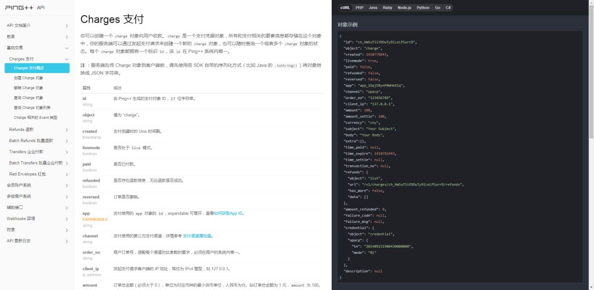Open 撤销 Charge 对象 page
594x290 pixels.
tap(29, 88)
